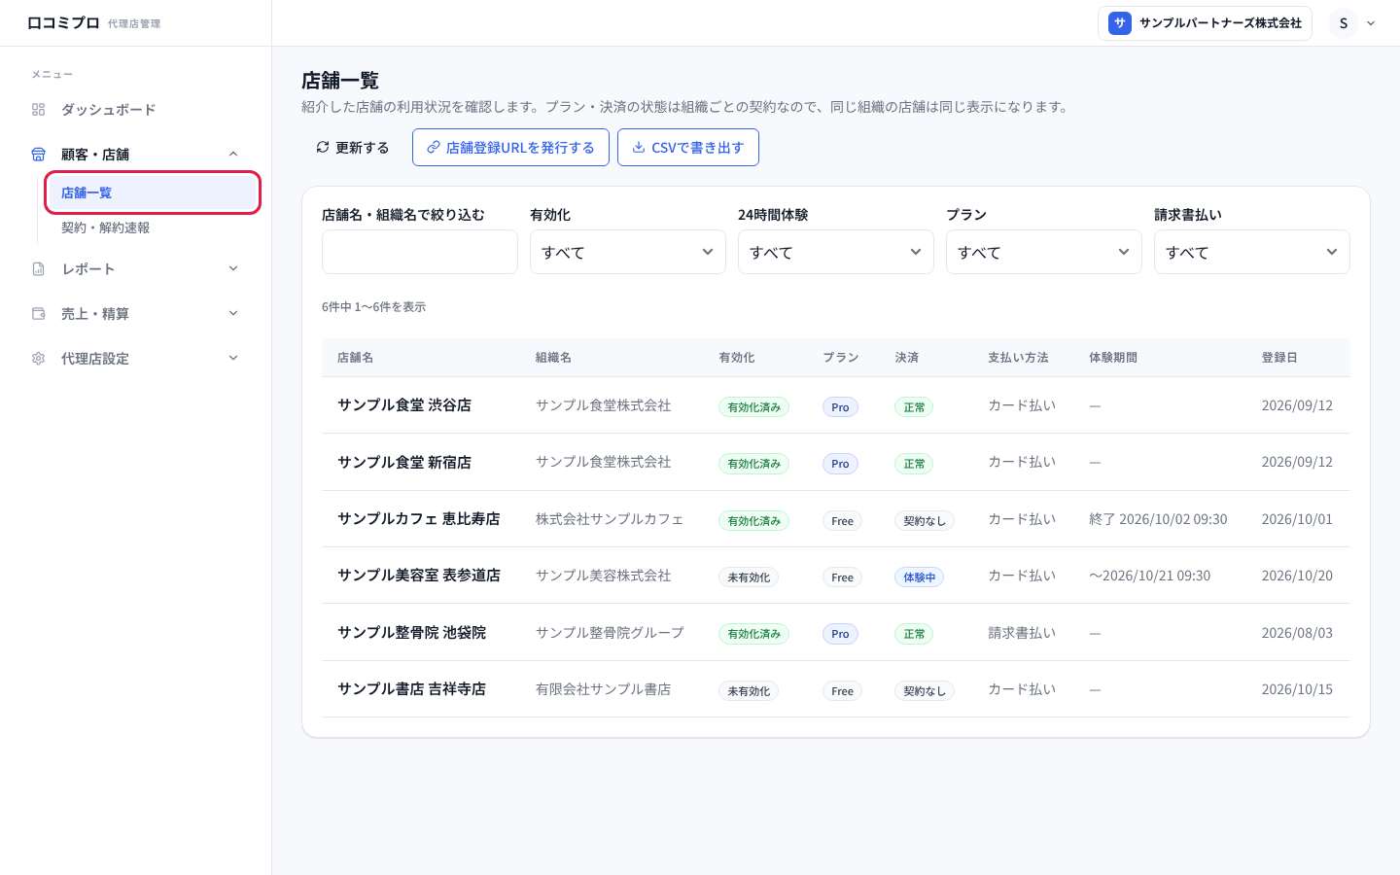Expand the 売上・精算 menu chevron

(233, 314)
